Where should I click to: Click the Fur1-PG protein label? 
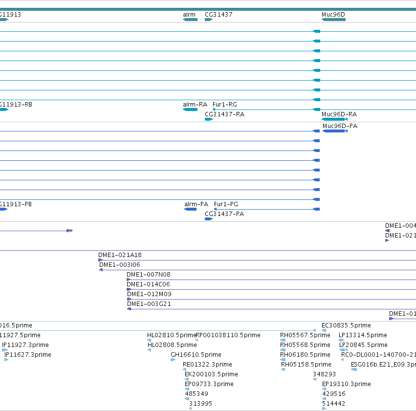tap(226, 204)
